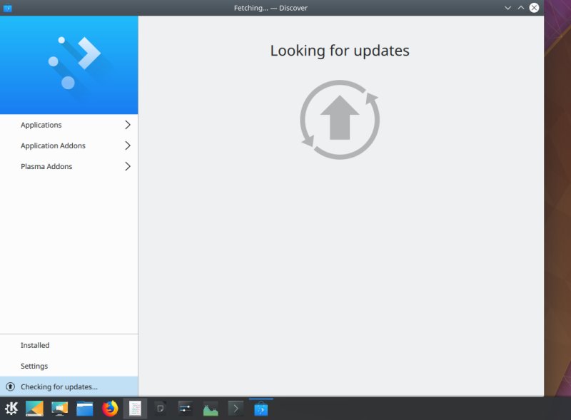
Task: Select the Discover icon in the taskbar
Action: pyautogui.click(x=261, y=409)
